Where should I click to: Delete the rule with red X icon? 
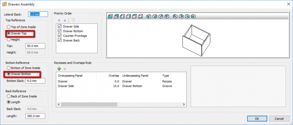[65, 69]
